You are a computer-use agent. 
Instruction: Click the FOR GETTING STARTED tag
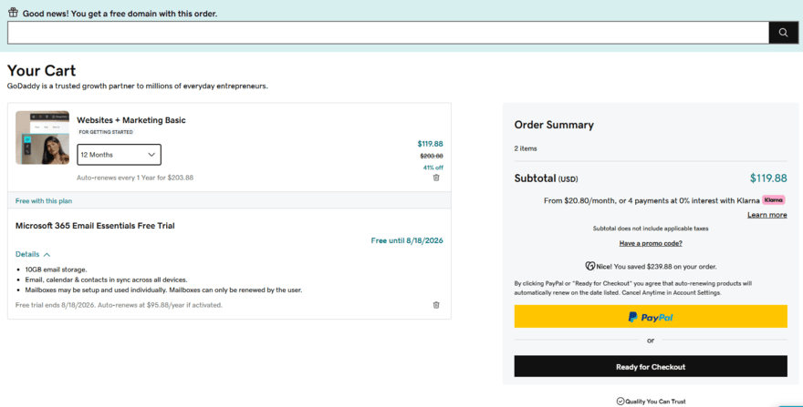[106, 132]
